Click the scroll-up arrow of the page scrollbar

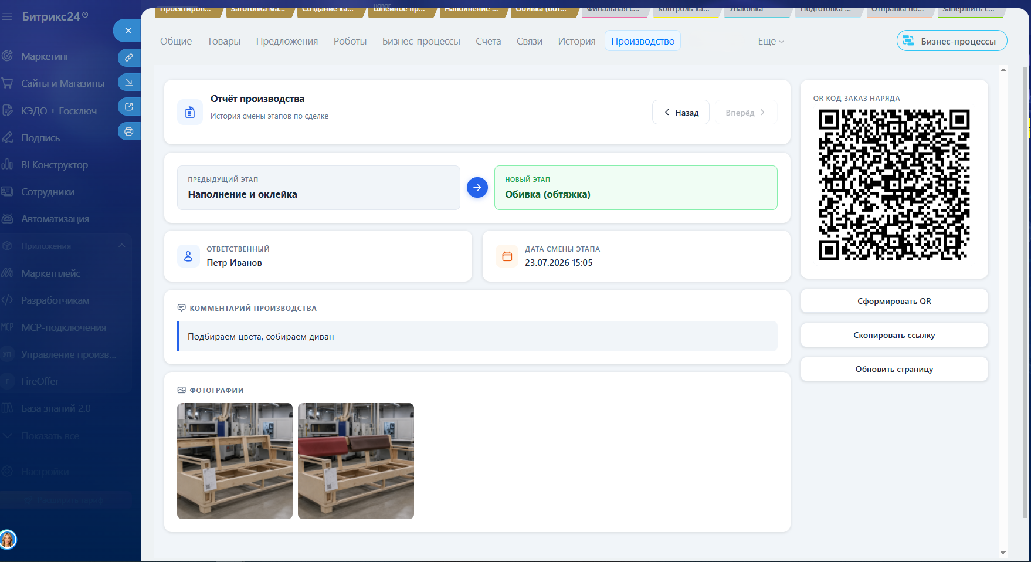pyautogui.click(x=1003, y=69)
